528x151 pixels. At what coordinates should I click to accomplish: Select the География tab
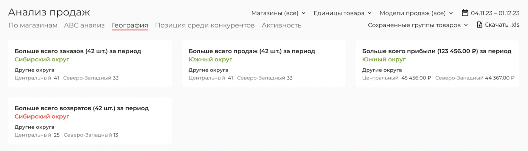130,26
